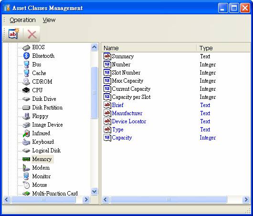Open the Operation menu
Screen dimensions: 253x216
click(22, 20)
